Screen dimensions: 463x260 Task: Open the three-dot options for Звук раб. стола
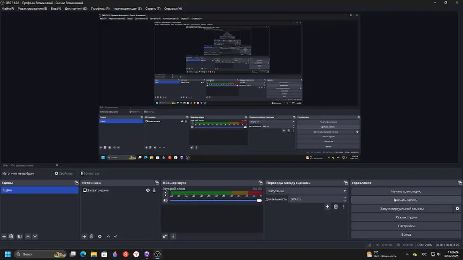[165, 194]
